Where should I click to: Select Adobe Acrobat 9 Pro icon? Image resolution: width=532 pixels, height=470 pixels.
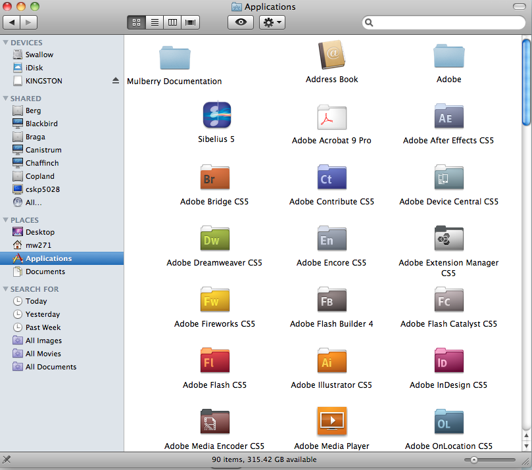(x=331, y=117)
